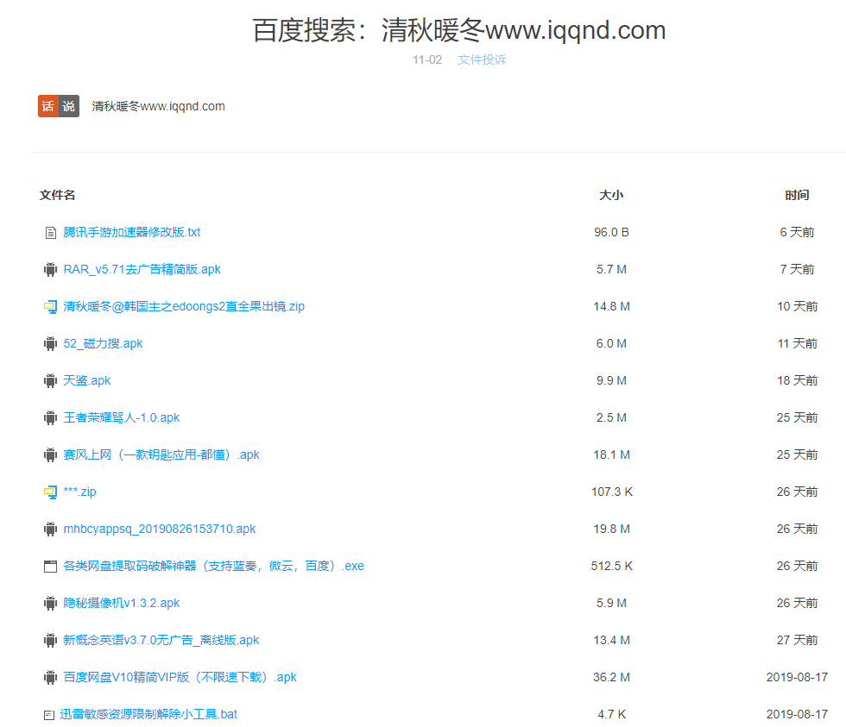Open the 52_磁力搜.apk file link

click(103, 344)
